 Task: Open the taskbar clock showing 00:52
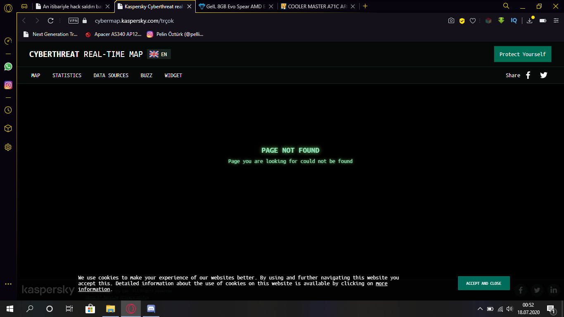(529, 309)
